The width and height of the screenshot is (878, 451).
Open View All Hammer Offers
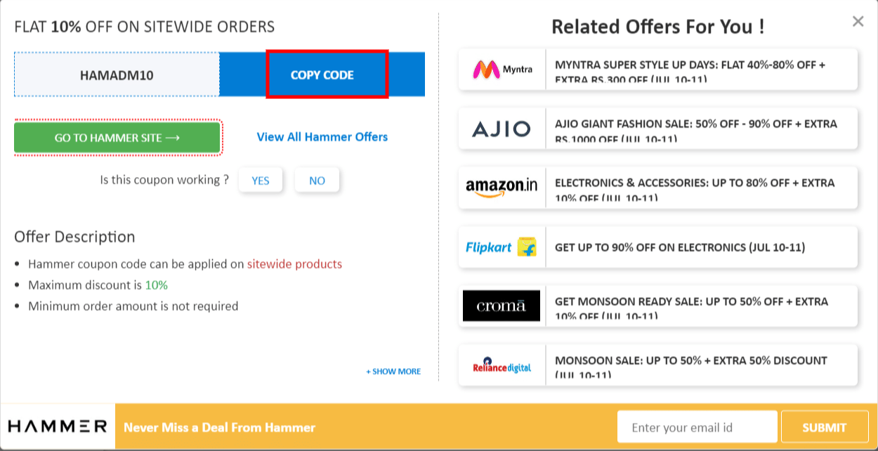click(x=322, y=137)
